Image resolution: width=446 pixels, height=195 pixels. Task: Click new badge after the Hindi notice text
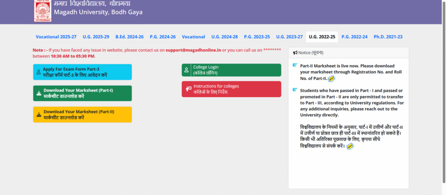[x=350, y=146]
